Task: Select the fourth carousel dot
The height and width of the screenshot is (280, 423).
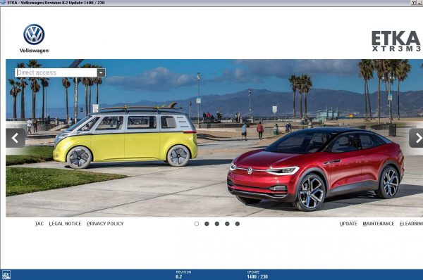Action: click(227, 224)
